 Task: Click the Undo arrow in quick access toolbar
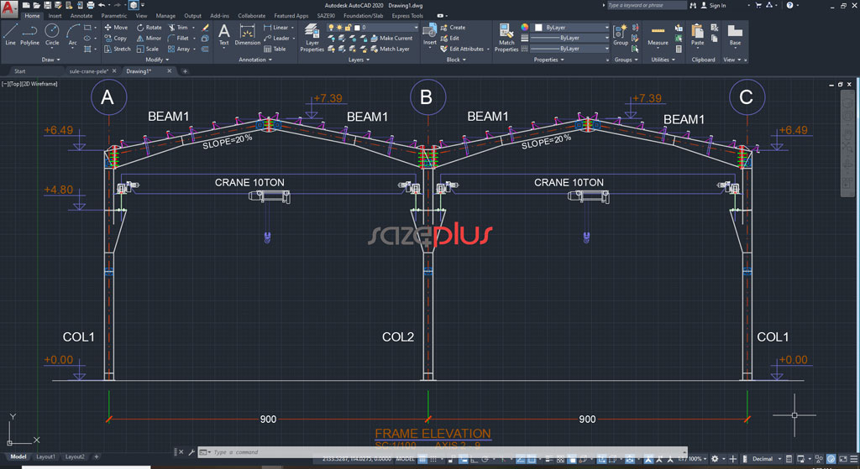102,5
